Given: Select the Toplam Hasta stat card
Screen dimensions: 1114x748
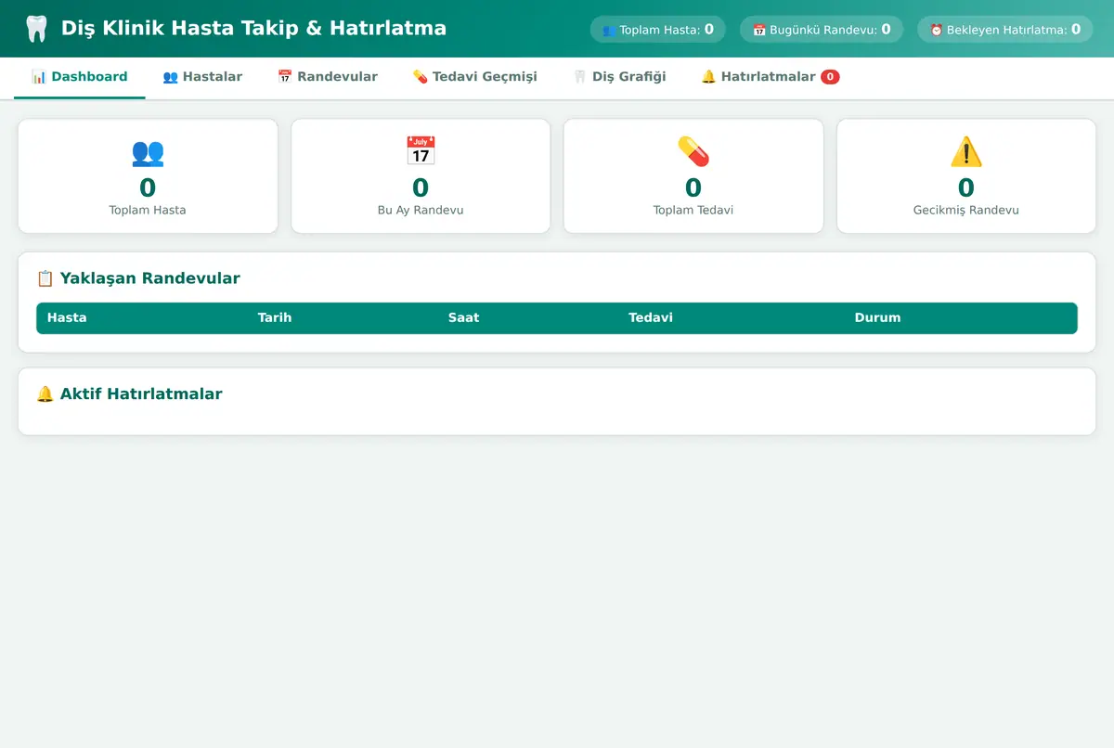Looking at the screenshot, I should [148, 176].
